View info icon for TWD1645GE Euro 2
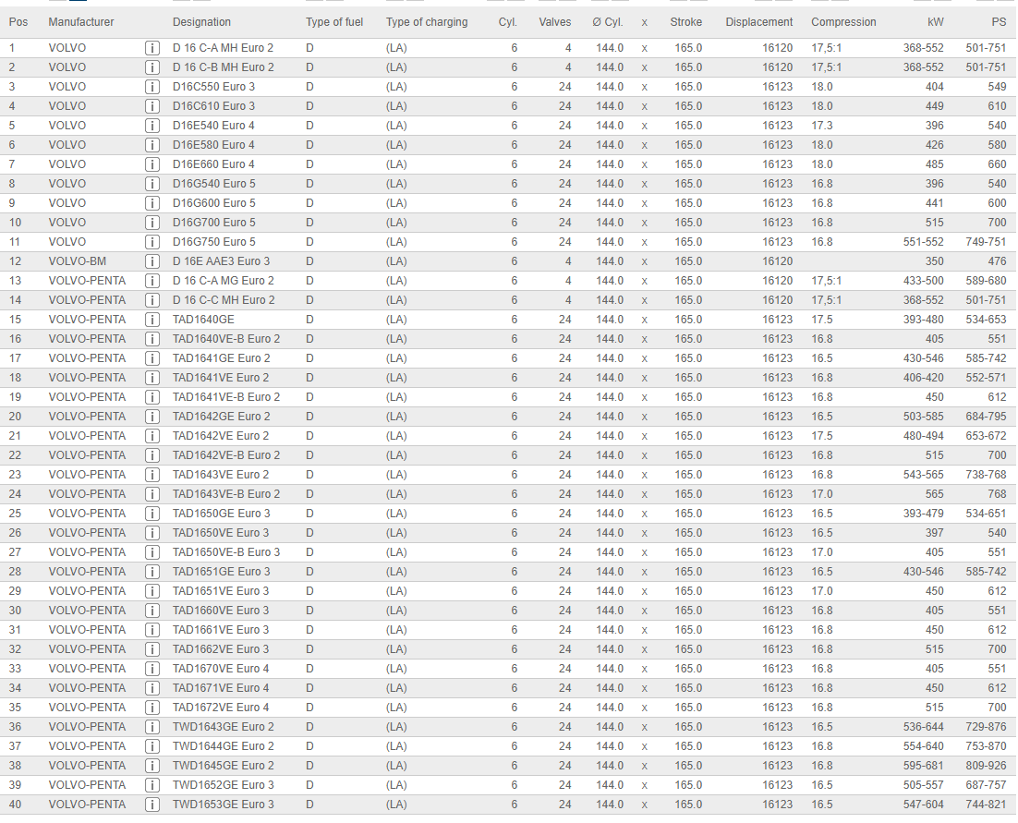The width and height of the screenshot is (1018, 823). (152, 766)
